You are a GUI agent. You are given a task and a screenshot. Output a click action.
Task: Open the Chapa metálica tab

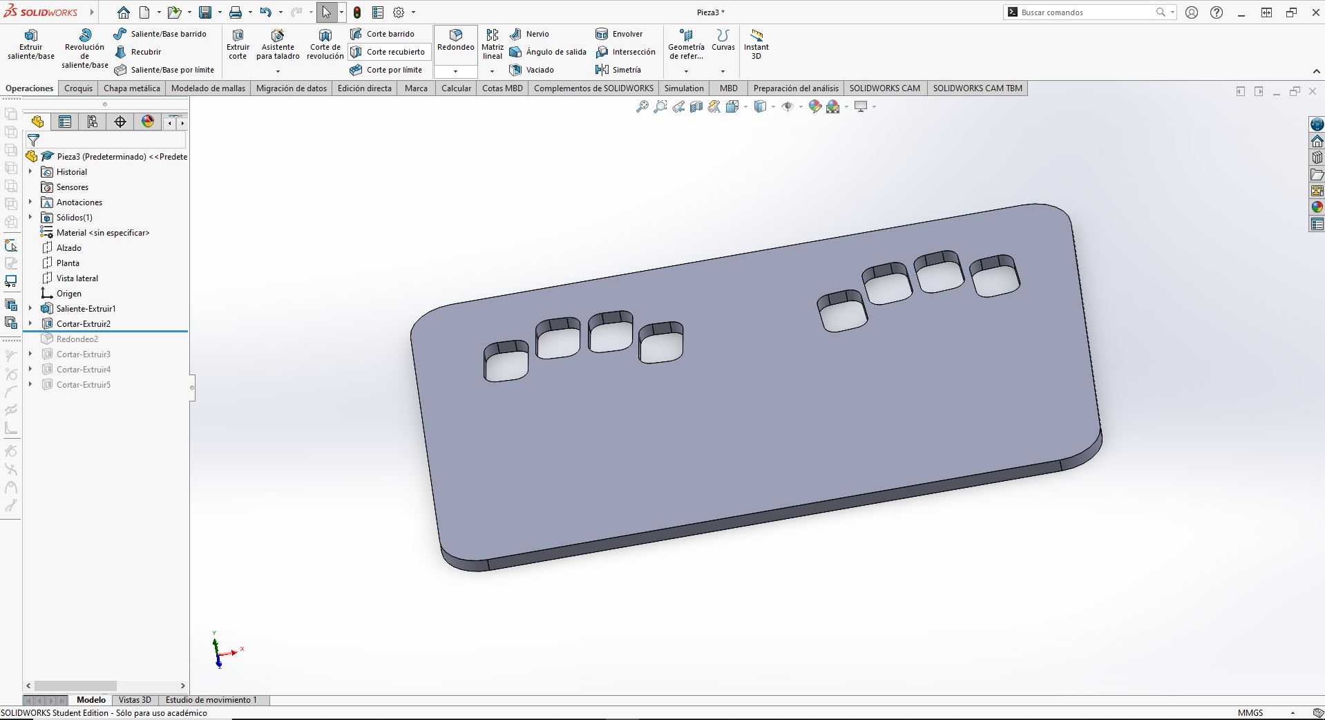[132, 88]
